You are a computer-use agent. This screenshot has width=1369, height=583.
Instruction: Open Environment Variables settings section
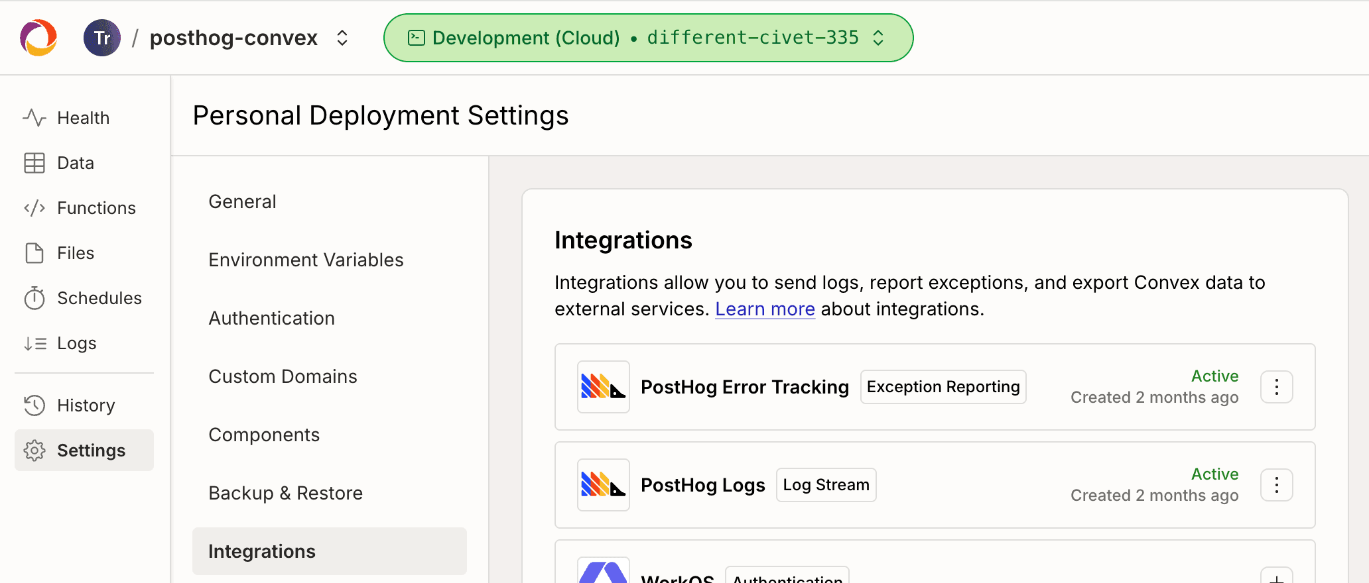point(330,260)
